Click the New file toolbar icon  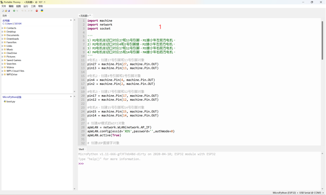3,11
